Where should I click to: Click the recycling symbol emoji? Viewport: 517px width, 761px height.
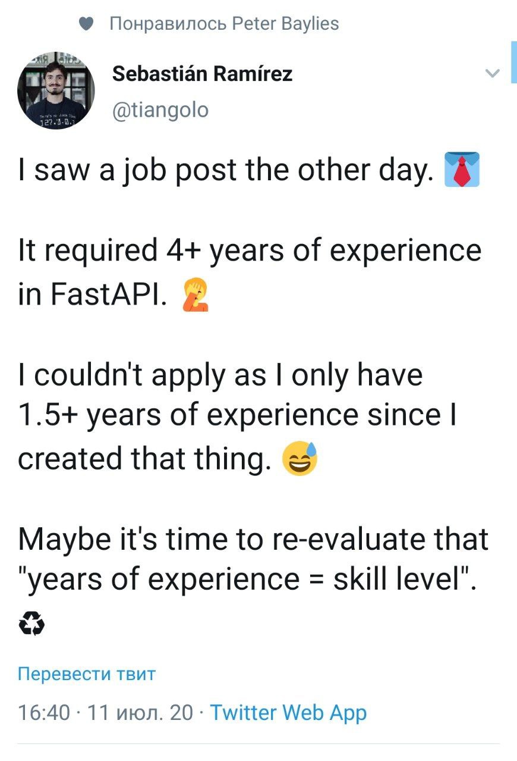[32, 624]
